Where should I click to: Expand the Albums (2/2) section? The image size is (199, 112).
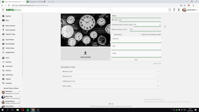tap(111, 72)
